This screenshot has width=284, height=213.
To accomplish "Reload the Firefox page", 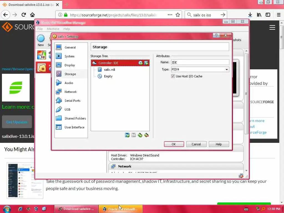I will point(24,15).
